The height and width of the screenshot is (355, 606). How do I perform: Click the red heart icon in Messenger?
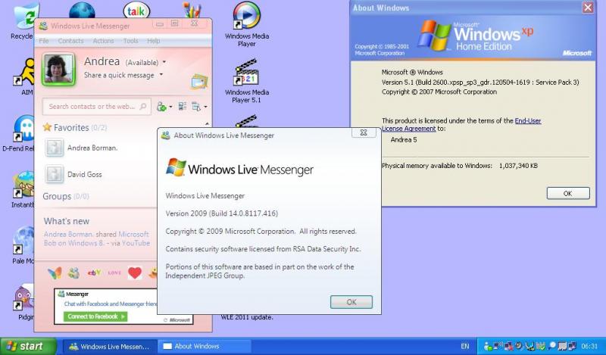point(135,273)
